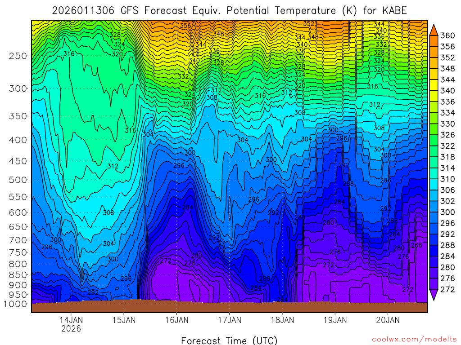Image resolution: width=461 pixels, height=345 pixels.
Task: Click the 1000 pressure level axis label
Action: point(16,304)
